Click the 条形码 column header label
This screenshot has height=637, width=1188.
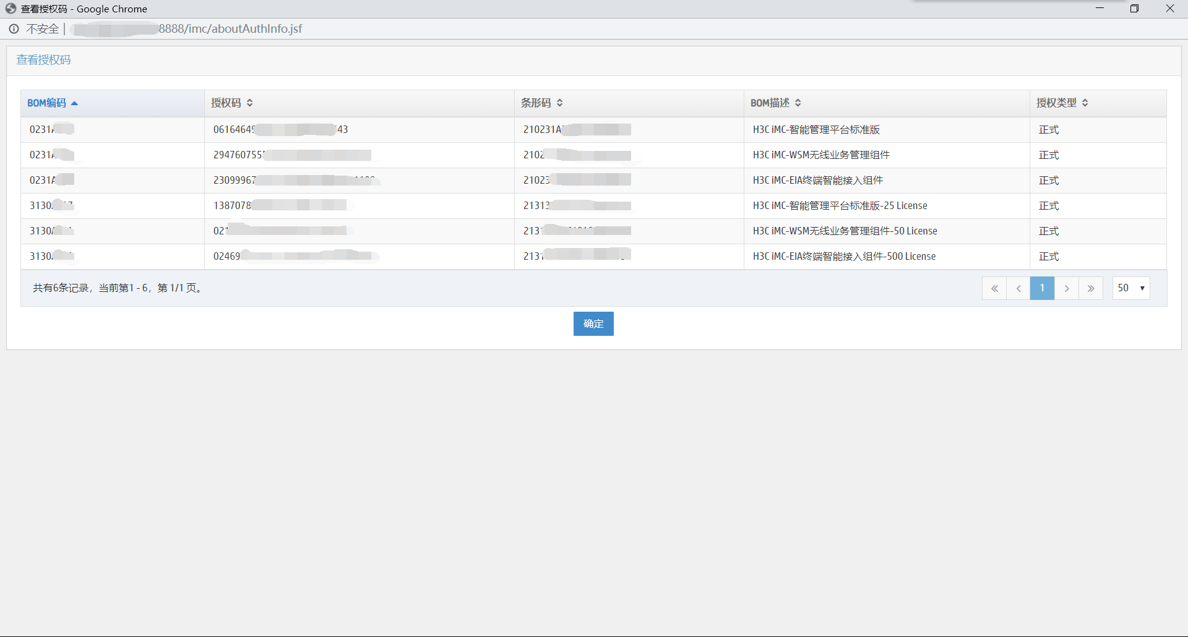tap(536, 103)
